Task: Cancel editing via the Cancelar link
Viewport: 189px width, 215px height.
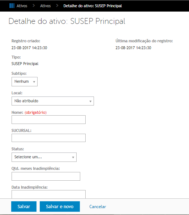Action: [98, 207]
